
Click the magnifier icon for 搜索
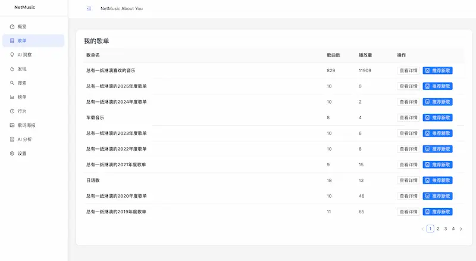pyautogui.click(x=12, y=83)
